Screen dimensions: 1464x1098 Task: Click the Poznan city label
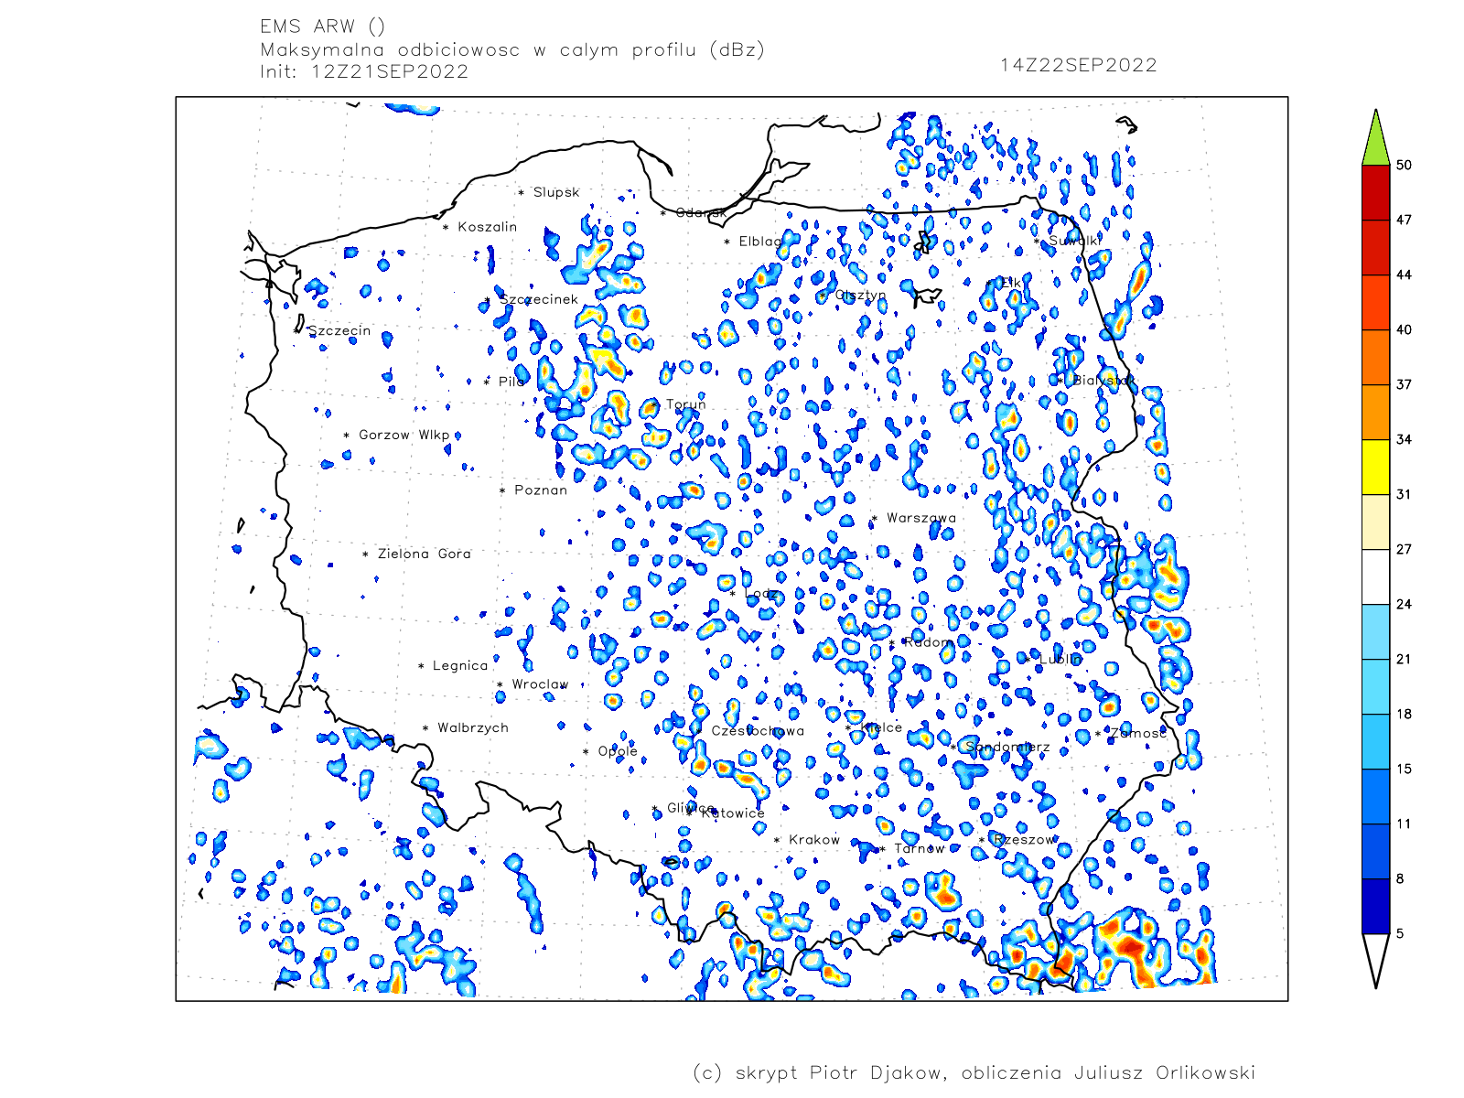pyautogui.click(x=540, y=490)
